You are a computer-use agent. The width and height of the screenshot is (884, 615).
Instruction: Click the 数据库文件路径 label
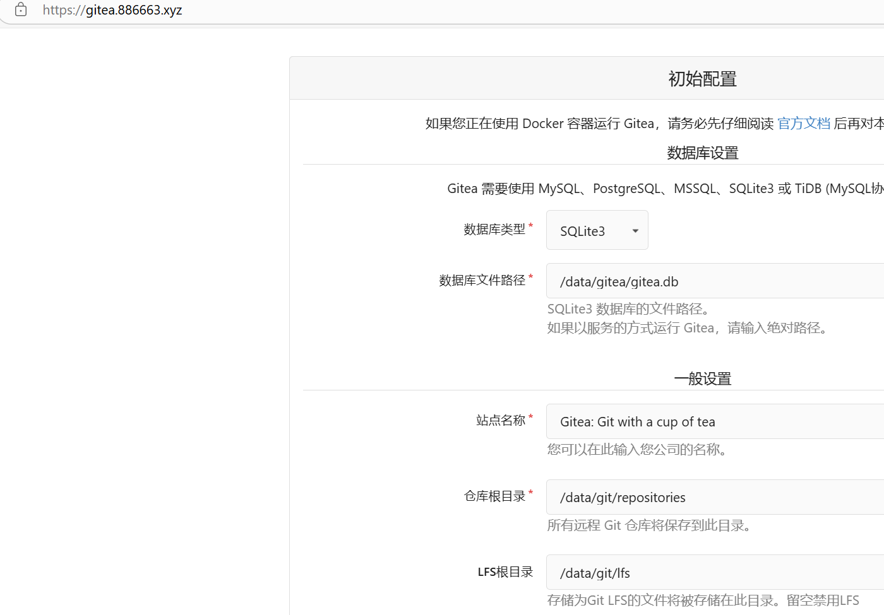482,280
